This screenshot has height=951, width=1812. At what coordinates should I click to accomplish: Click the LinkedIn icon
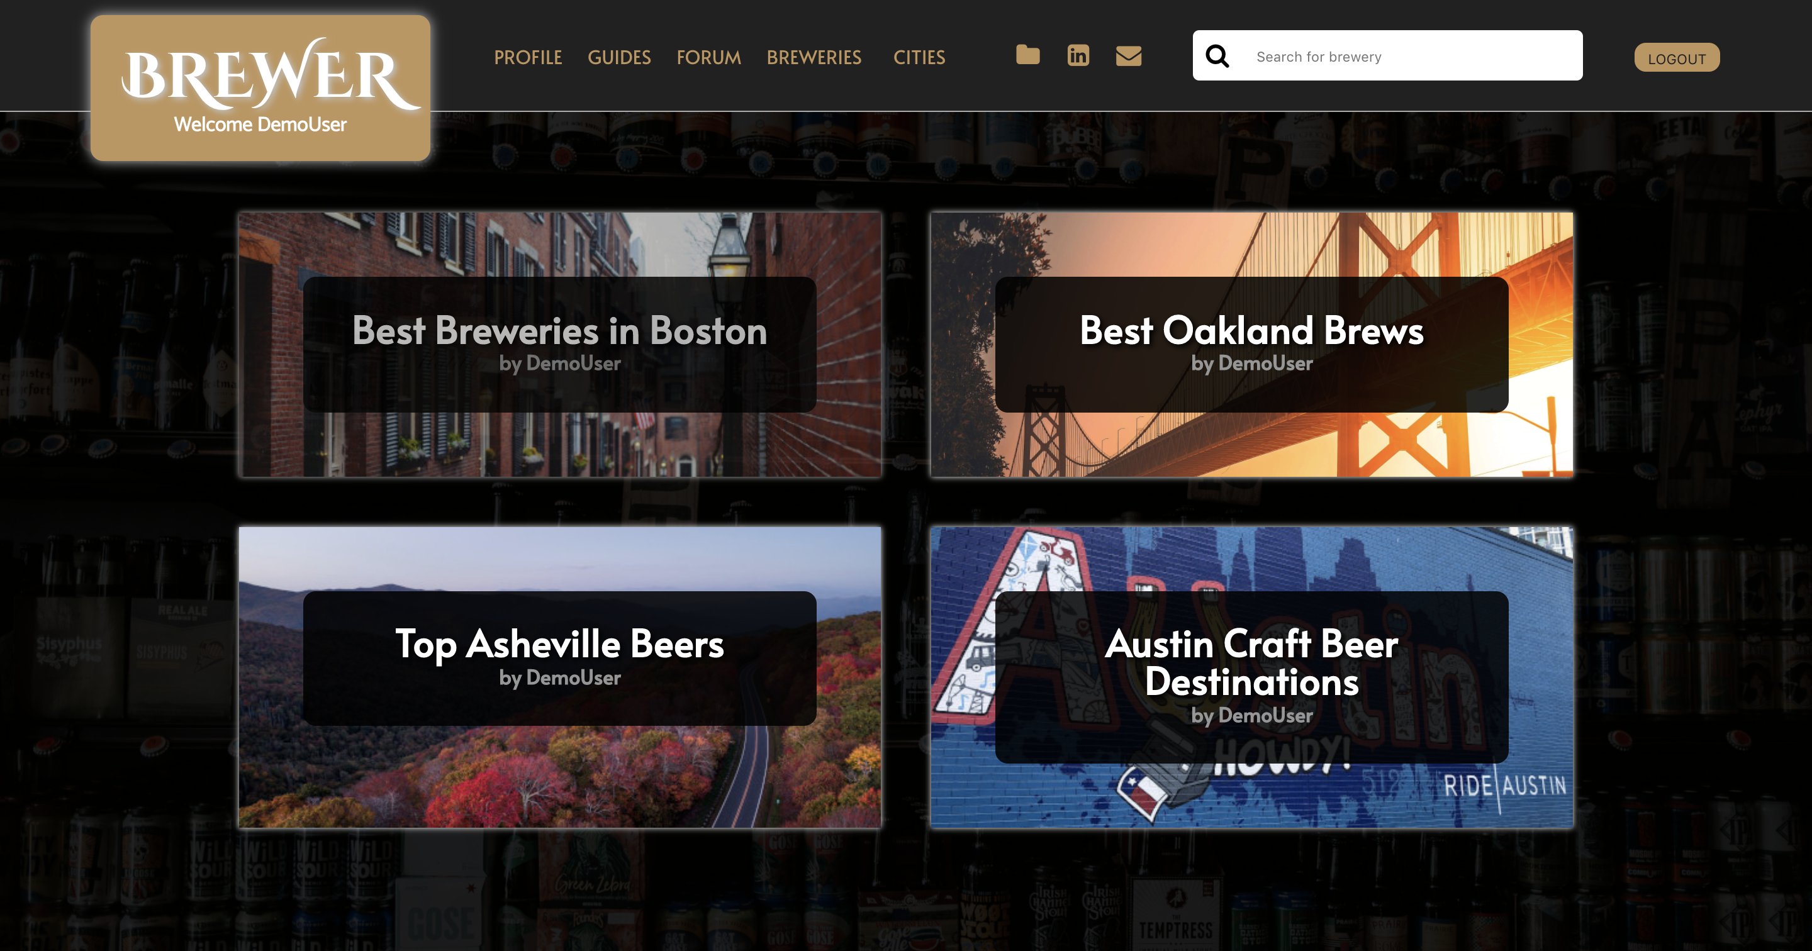1078,55
